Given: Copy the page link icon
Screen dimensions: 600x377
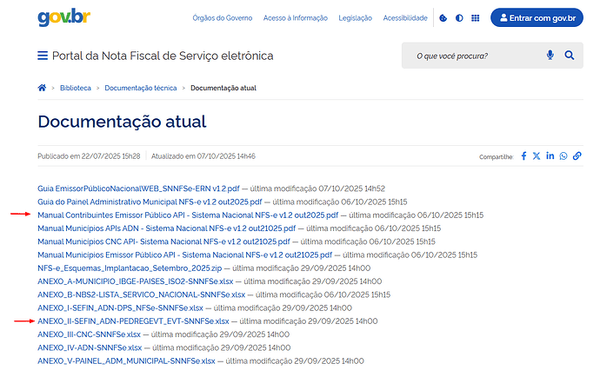Looking at the screenshot, I should coord(577,155).
